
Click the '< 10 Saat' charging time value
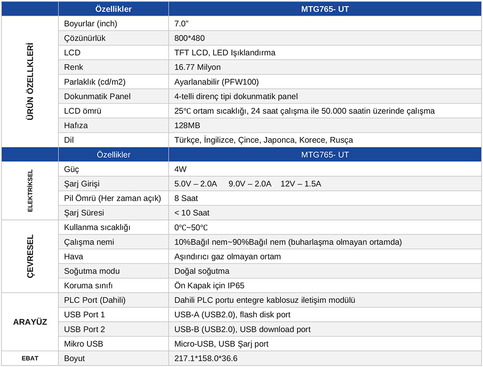192,213
